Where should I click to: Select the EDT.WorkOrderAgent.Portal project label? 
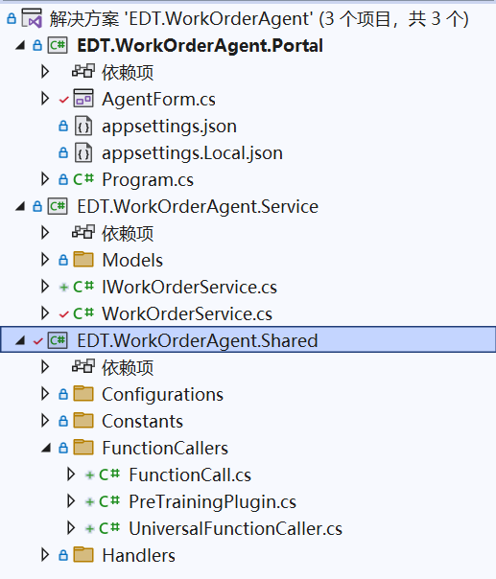(200, 46)
